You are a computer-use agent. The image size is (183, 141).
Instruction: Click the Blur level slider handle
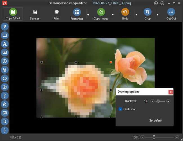(158, 101)
